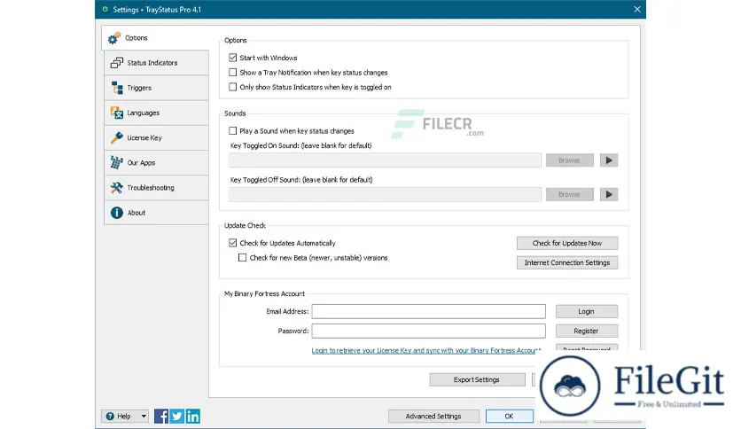Open the Twitter page icon
The image size is (741, 429).
(176, 417)
